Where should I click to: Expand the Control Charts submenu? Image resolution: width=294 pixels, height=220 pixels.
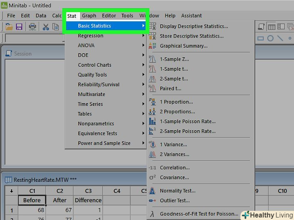(x=105, y=65)
